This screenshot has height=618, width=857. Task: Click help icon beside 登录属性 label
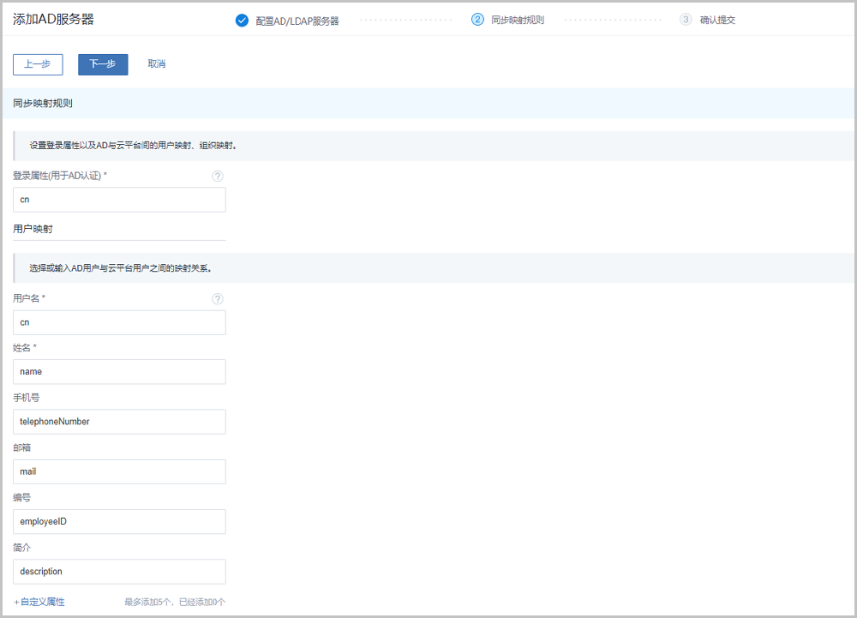(x=218, y=176)
